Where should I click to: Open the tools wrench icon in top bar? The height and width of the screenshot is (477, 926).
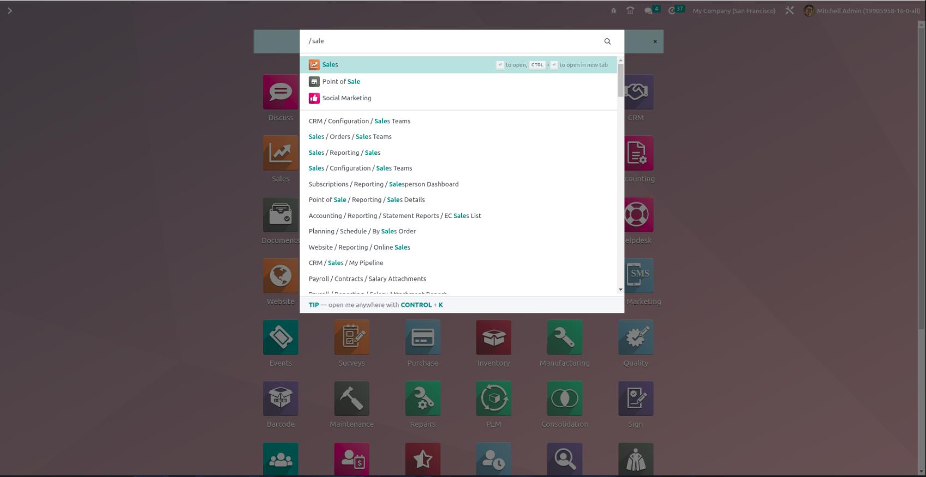pos(790,10)
